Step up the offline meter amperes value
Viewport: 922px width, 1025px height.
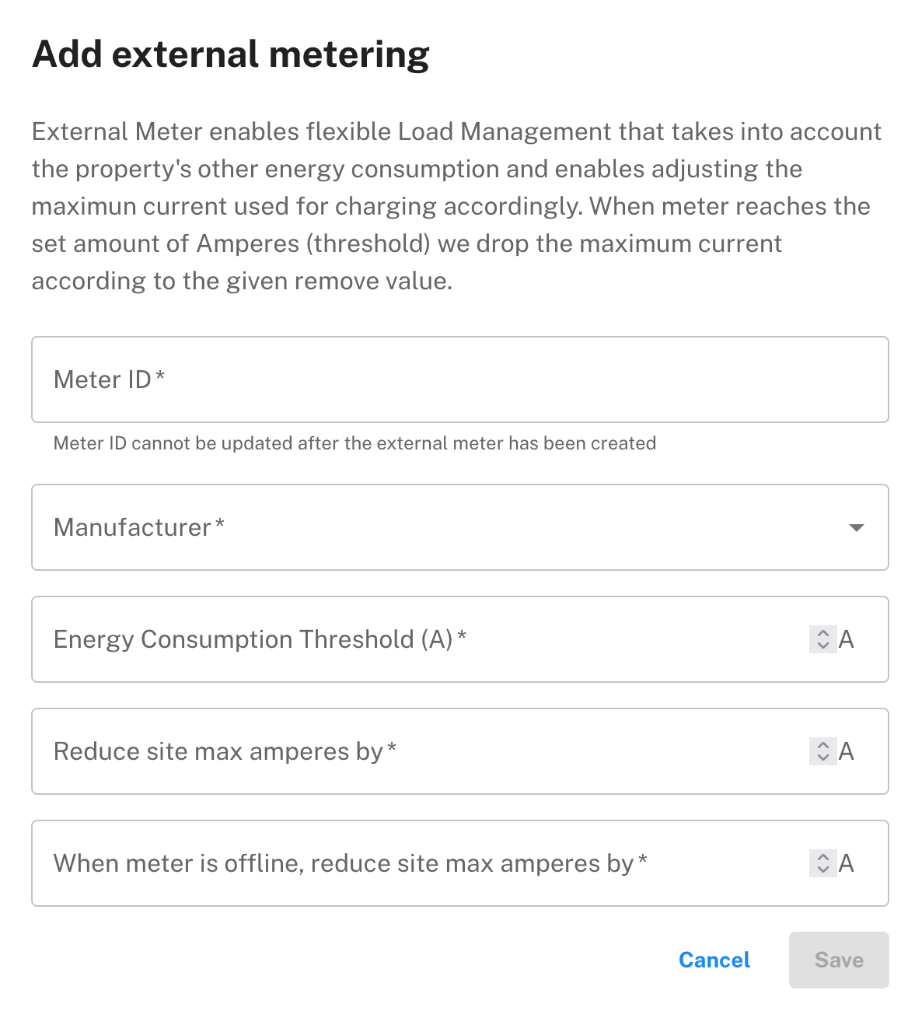(x=822, y=857)
